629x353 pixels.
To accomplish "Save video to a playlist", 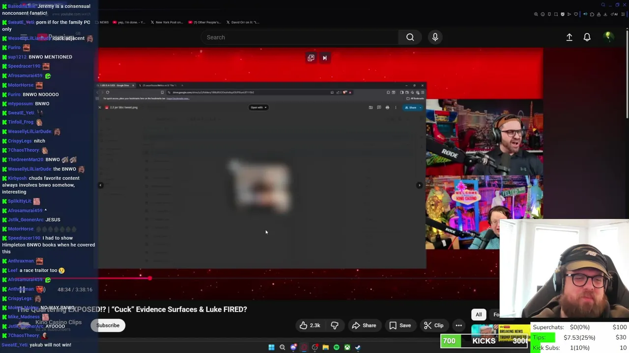I will pyautogui.click(x=400, y=326).
